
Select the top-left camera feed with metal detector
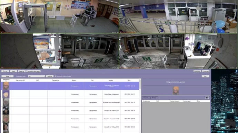(59, 16)
